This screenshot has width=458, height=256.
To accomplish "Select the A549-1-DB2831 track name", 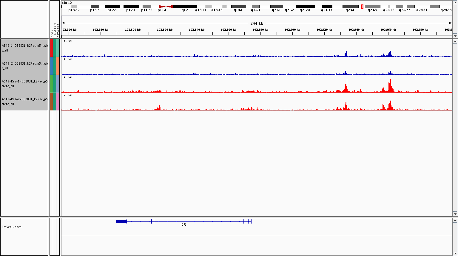I will click(x=24, y=48).
